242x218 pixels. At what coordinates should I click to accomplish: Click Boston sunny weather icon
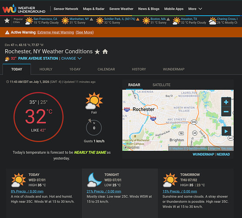coord(146,21)
